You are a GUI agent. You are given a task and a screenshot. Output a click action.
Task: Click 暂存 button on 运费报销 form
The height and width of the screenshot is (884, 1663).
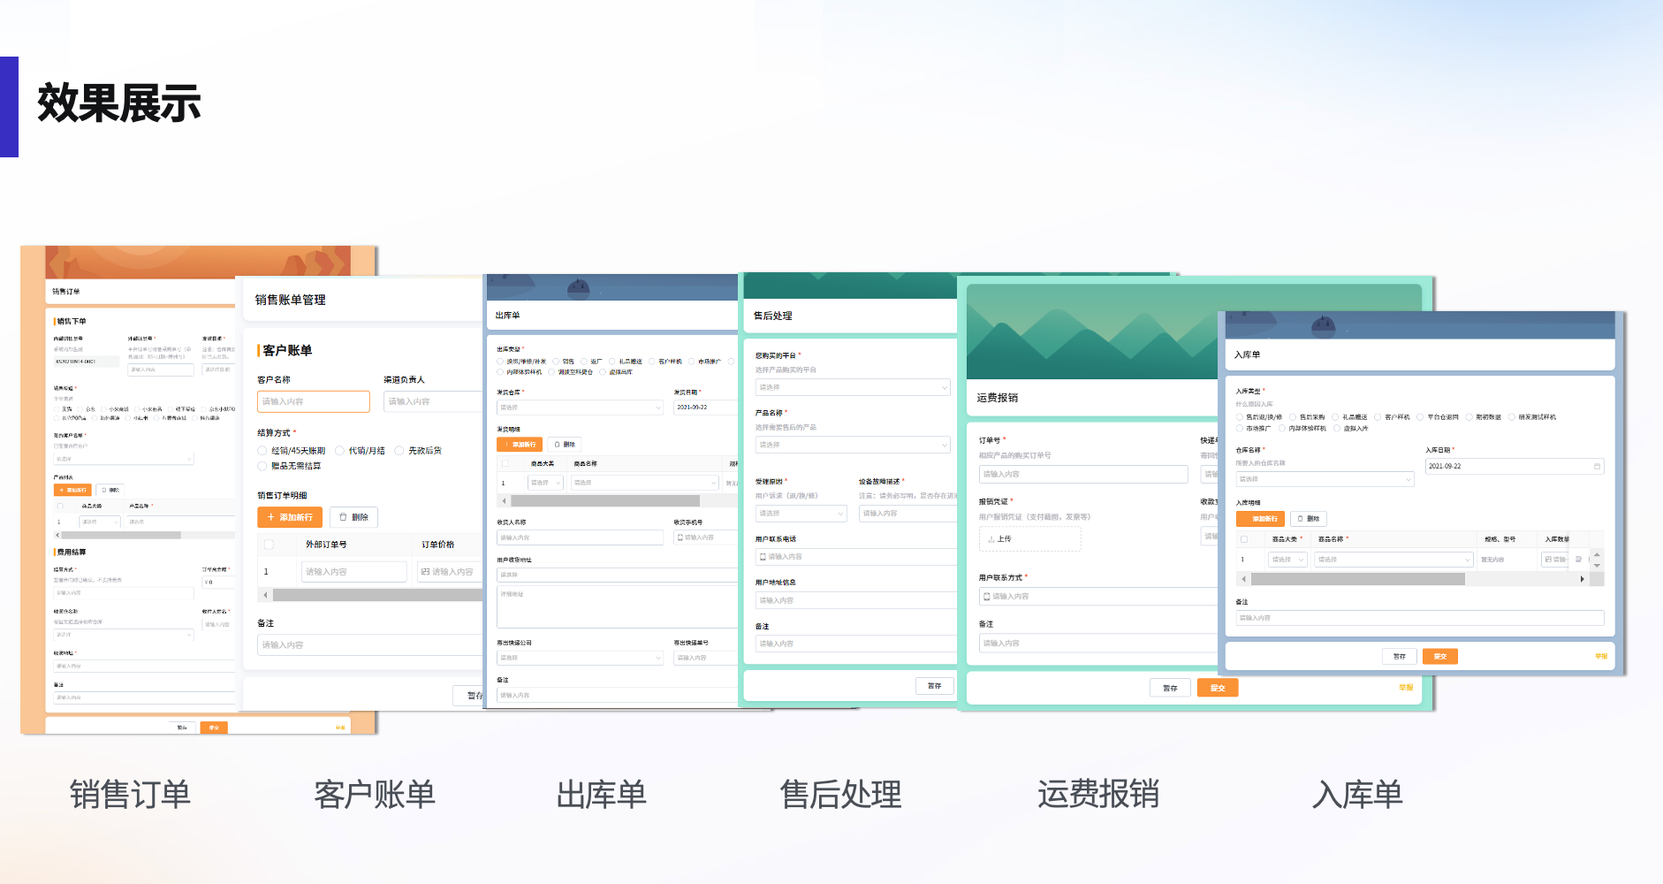(1170, 688)
